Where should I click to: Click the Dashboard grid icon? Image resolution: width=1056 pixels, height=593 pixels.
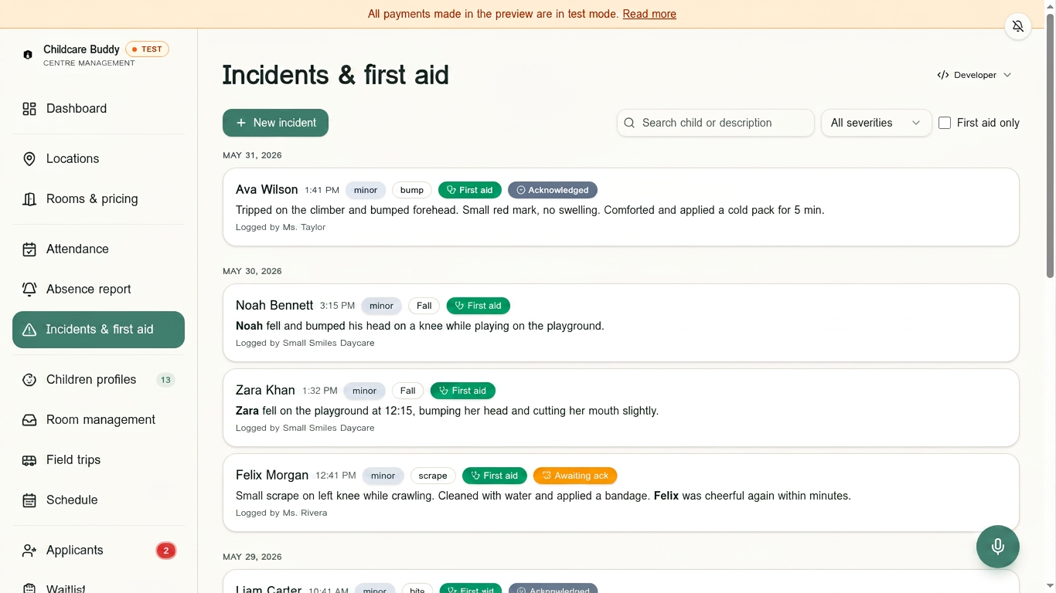[29, 109]
